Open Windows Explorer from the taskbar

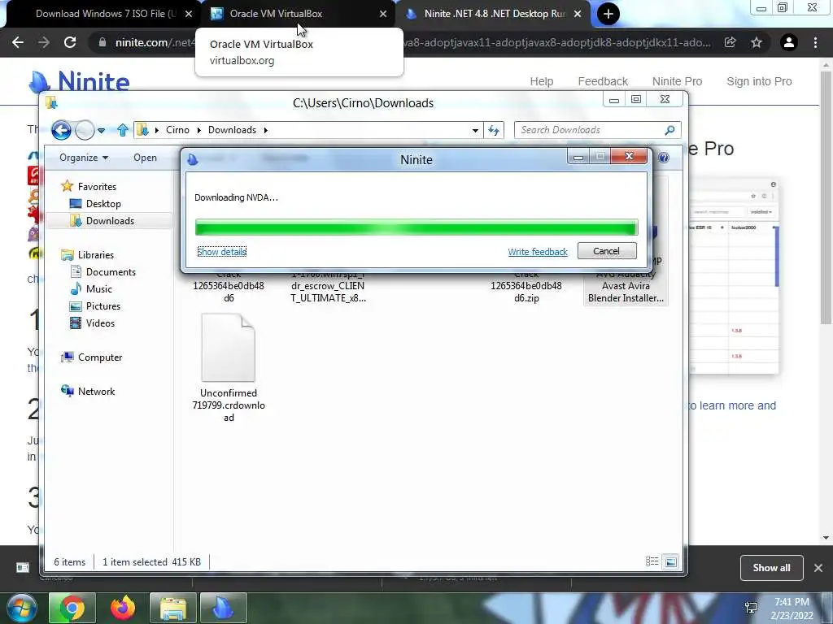(x=173, y=608)
